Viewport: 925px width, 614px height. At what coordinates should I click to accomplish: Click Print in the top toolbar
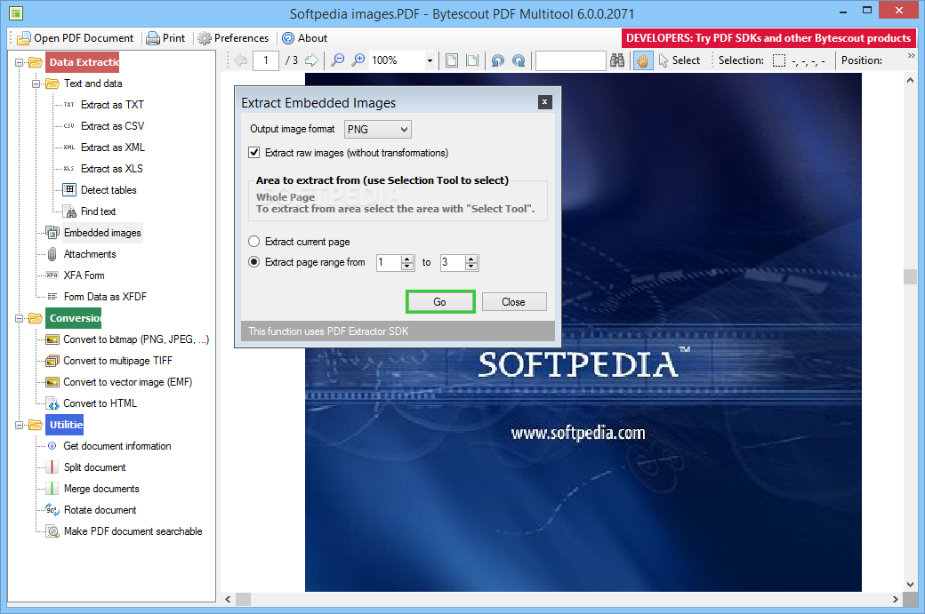(165, 38)
